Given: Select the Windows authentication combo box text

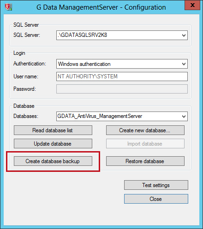Looking at the screenshot, I should click(x=84, y=64).
